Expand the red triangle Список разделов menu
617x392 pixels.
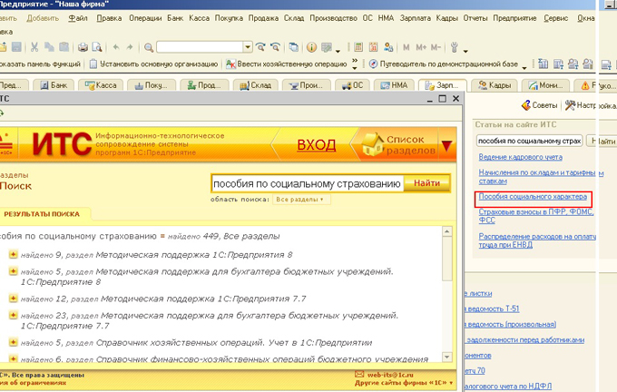(x=446, y=145)
